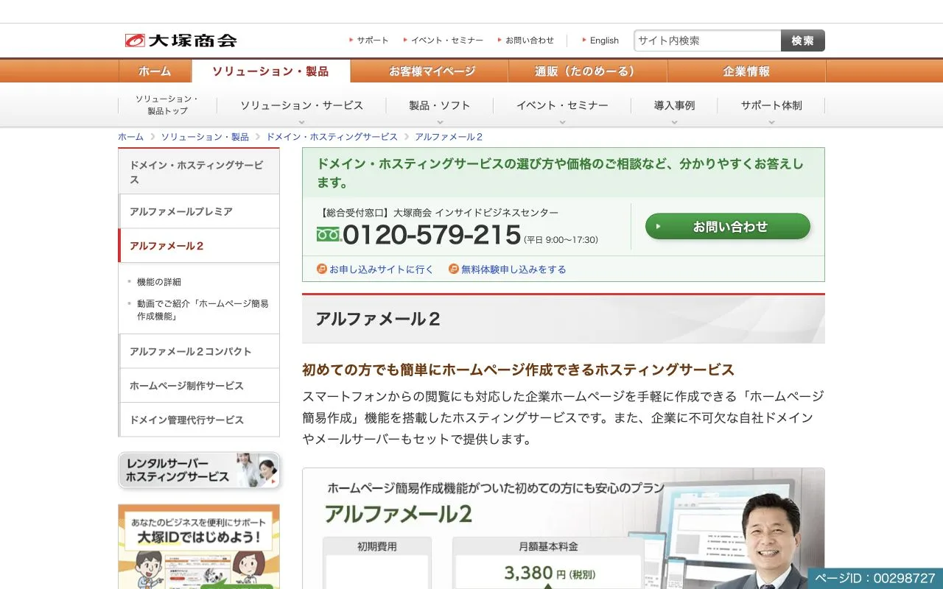Click the 大塚IDではじめよう banner
Screen dimensions: 943x589
pos(199,546)
